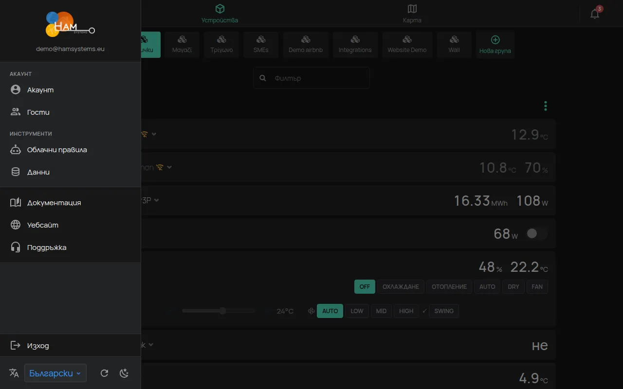Toggle the 68 W device power switch

coord(536,234)
